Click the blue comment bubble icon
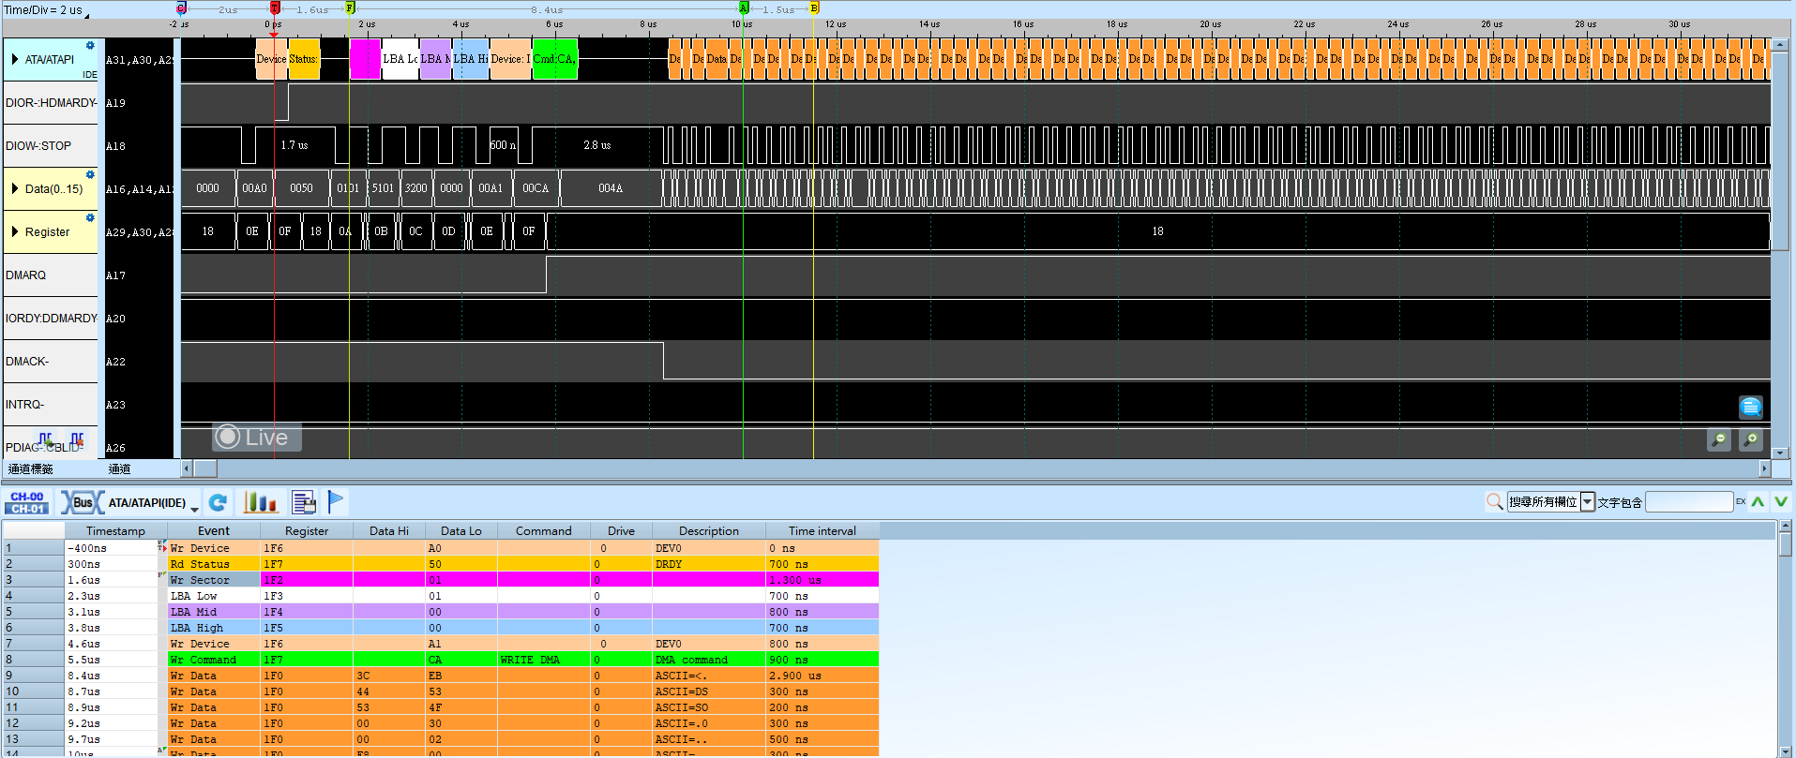1796x758 pixels. pyautogui.click(x=1750, y=407)
